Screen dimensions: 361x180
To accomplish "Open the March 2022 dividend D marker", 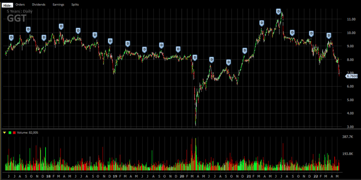I will point(329,36).
